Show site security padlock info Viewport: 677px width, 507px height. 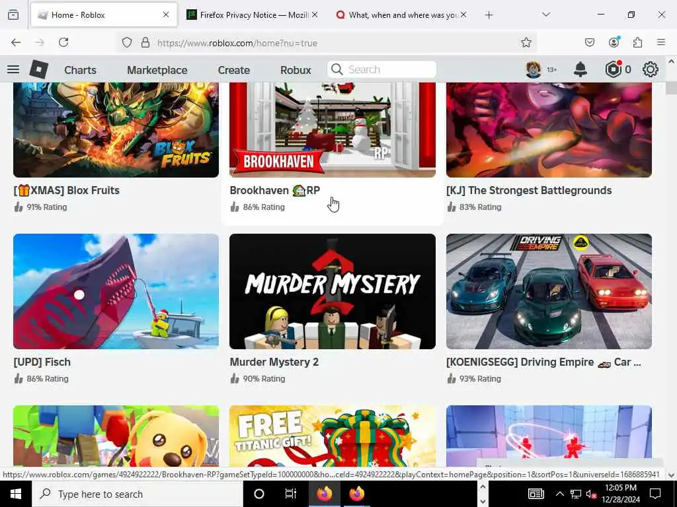(145, 42)
